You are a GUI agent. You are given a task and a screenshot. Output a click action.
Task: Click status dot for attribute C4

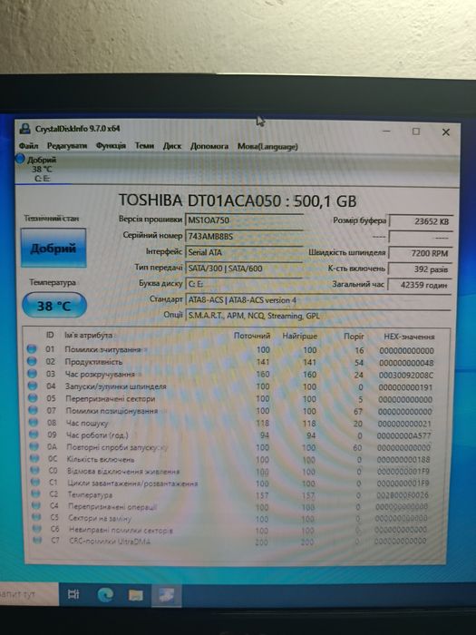37,505
